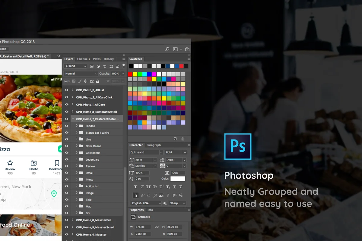
Task: Toggle ordinals 1st button
Action: (174, 196)
